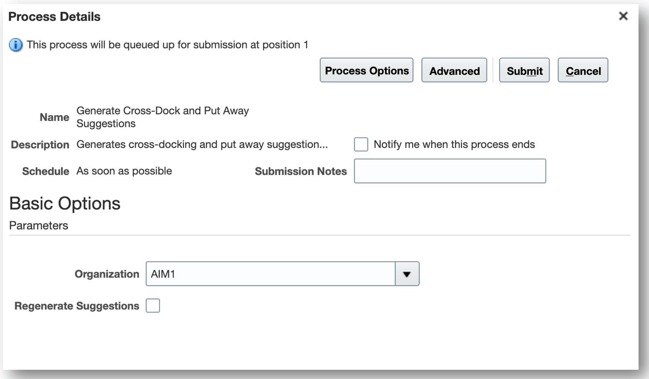The image size is (649, 379).
Task: Click the 'As soon as possible' schedule value
Action: tap(124, 171)
